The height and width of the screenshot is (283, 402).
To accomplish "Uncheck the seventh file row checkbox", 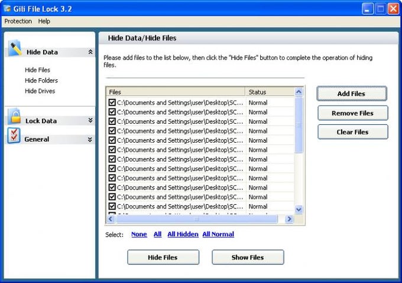I will [x=112, y=159].
